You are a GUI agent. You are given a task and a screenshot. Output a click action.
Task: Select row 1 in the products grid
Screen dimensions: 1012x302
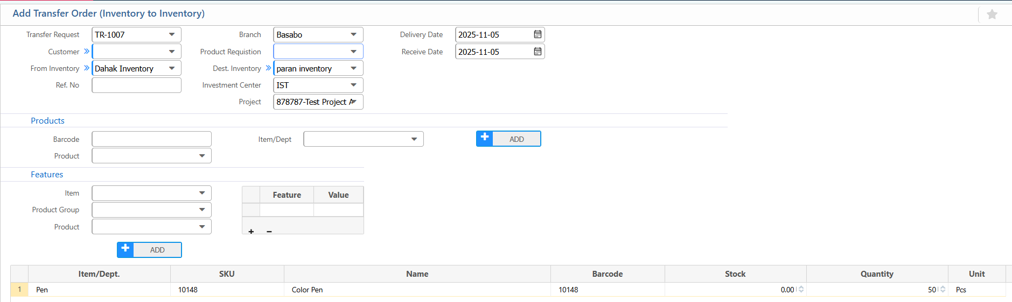[19, 290]
